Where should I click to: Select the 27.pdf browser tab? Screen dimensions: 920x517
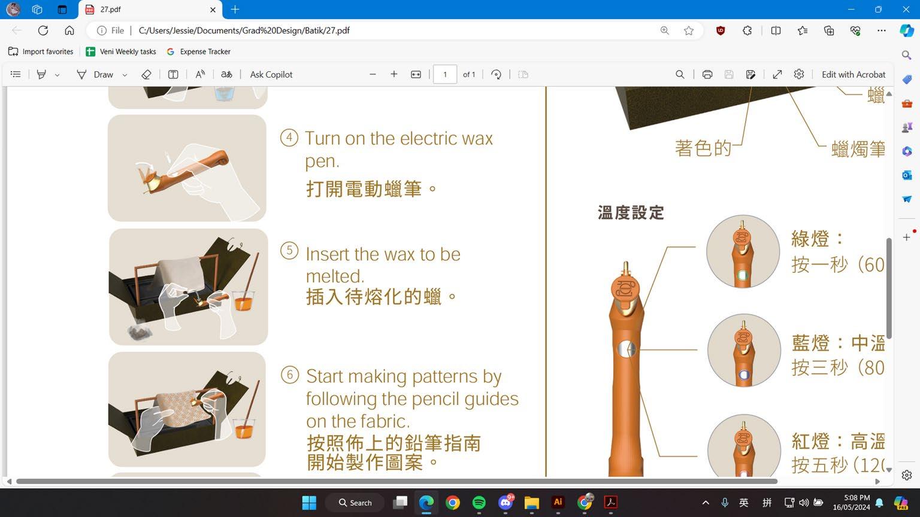point(150,10)
